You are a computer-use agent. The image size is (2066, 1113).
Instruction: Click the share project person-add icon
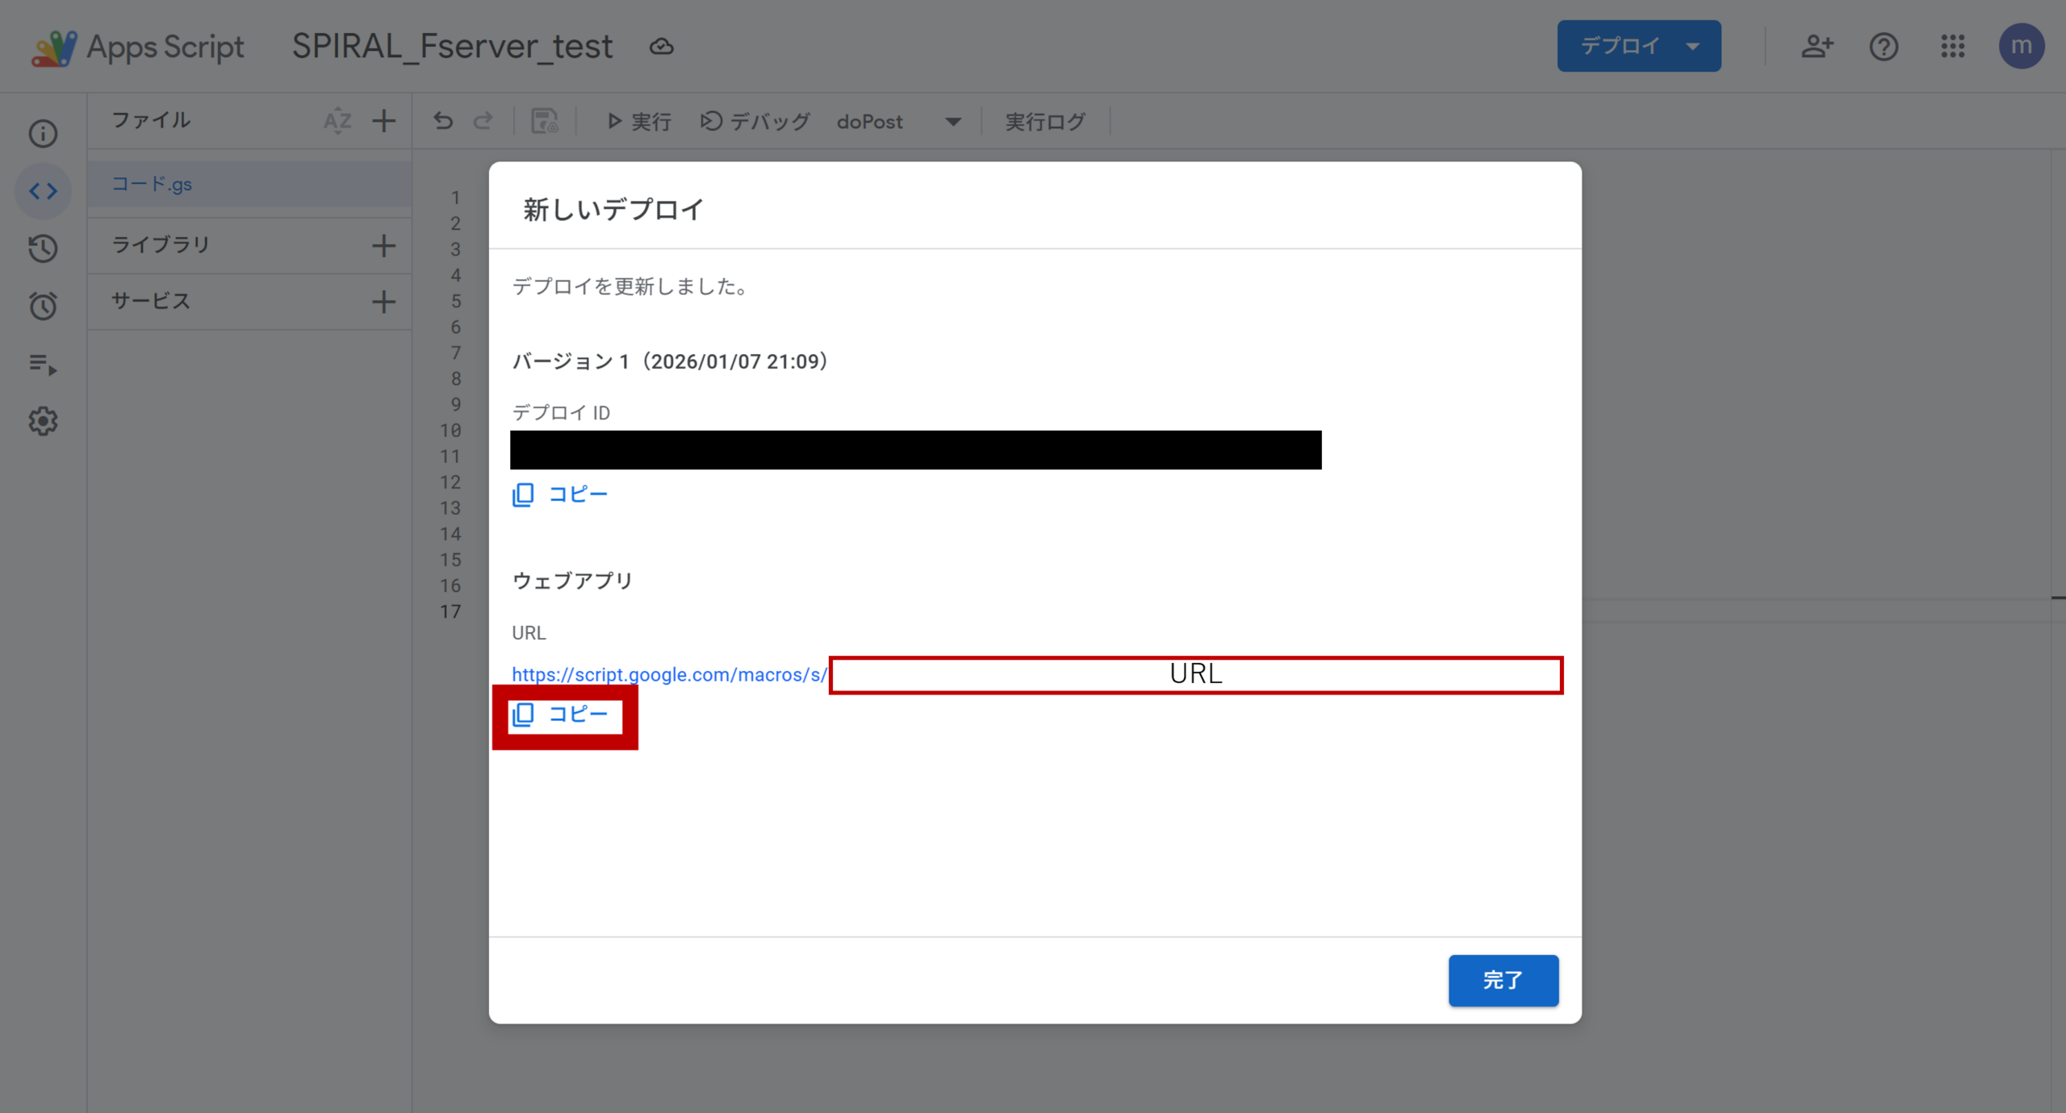pos(1817,46)
